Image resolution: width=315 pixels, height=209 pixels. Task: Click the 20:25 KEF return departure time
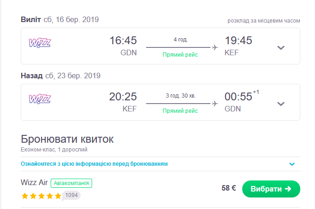[123, 97]
